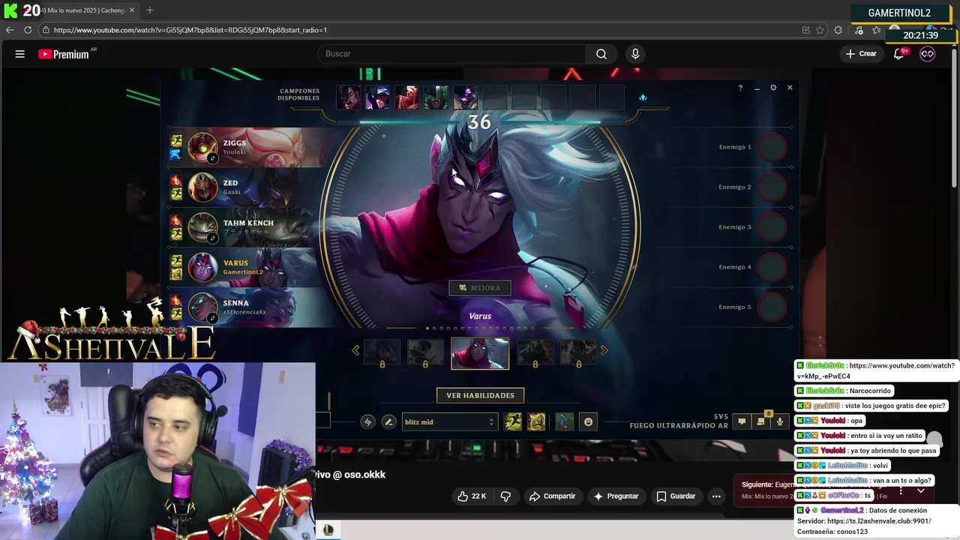960x540 pixels.
Task: Save the video with Guardar
Action: coord(676,496)
